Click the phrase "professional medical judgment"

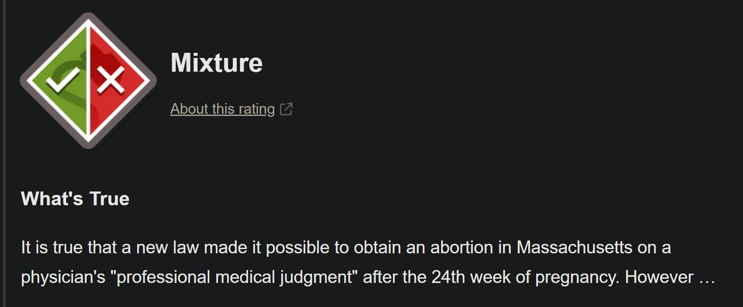(x=234, y=277)
